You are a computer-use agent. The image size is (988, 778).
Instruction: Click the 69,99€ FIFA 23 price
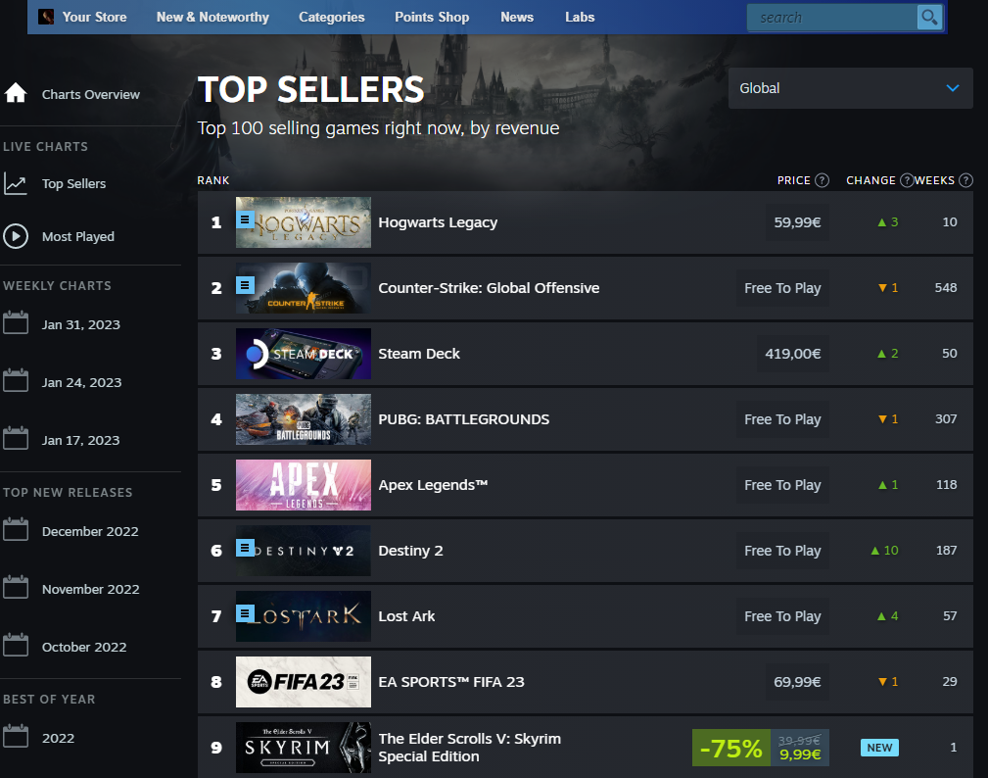797,682
